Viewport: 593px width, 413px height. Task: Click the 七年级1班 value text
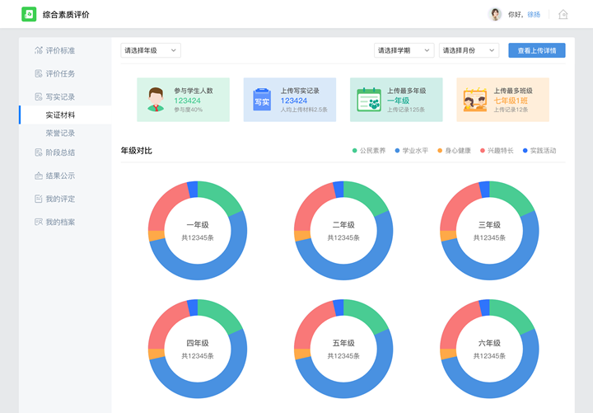pyautogui.click(x=511, y=101)
